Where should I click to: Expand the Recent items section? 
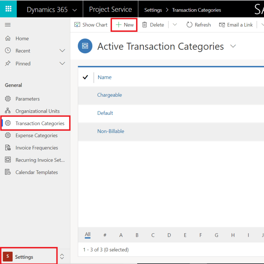62,51
